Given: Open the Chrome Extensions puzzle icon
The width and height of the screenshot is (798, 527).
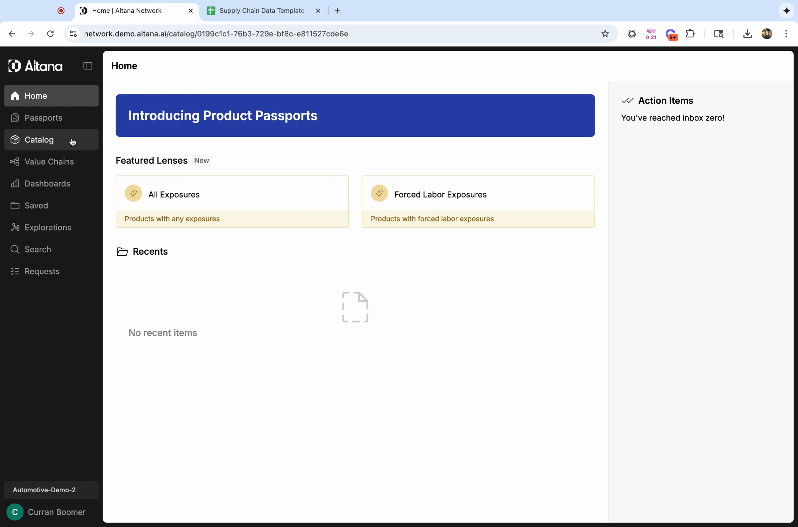Looking at the screenshot, I should click(690, 34).
